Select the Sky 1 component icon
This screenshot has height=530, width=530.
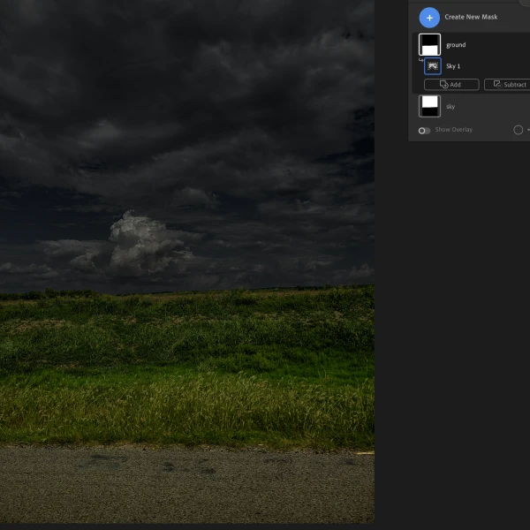click(433, 66)
